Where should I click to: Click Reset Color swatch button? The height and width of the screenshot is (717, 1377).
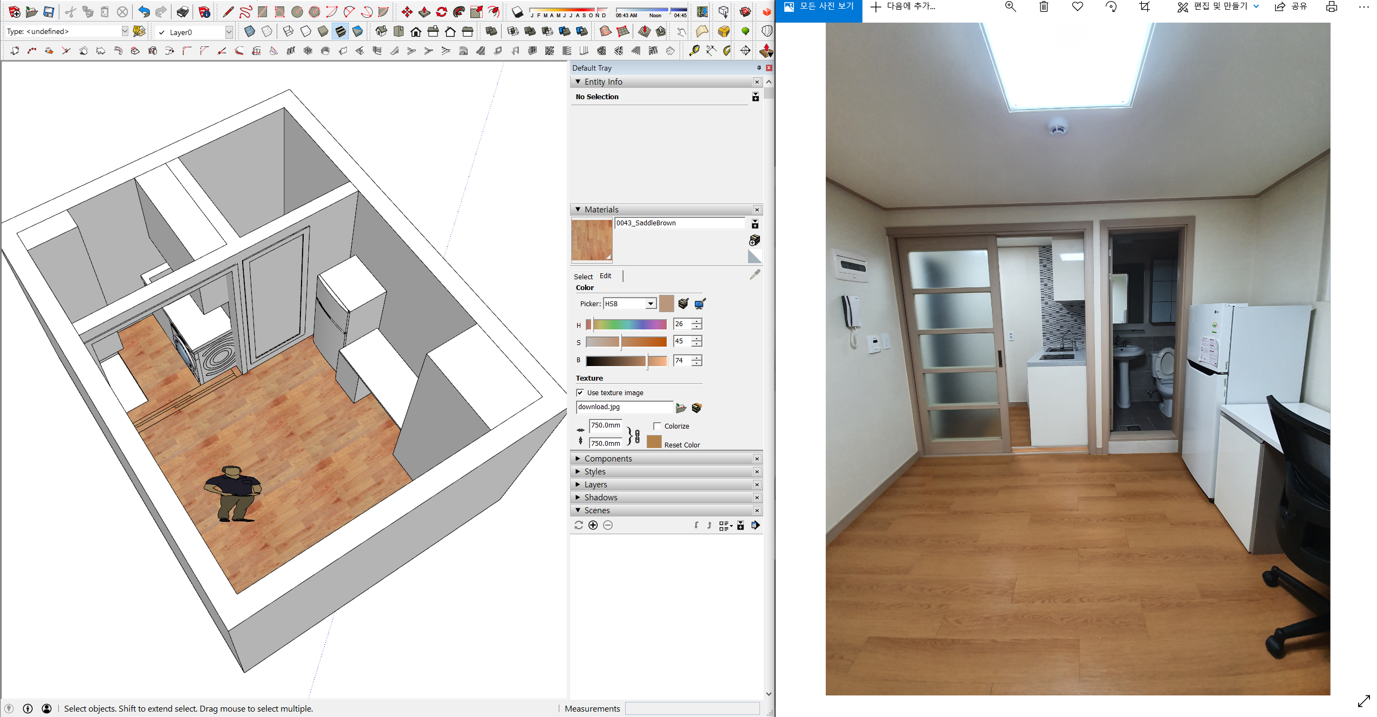[654, 442]
